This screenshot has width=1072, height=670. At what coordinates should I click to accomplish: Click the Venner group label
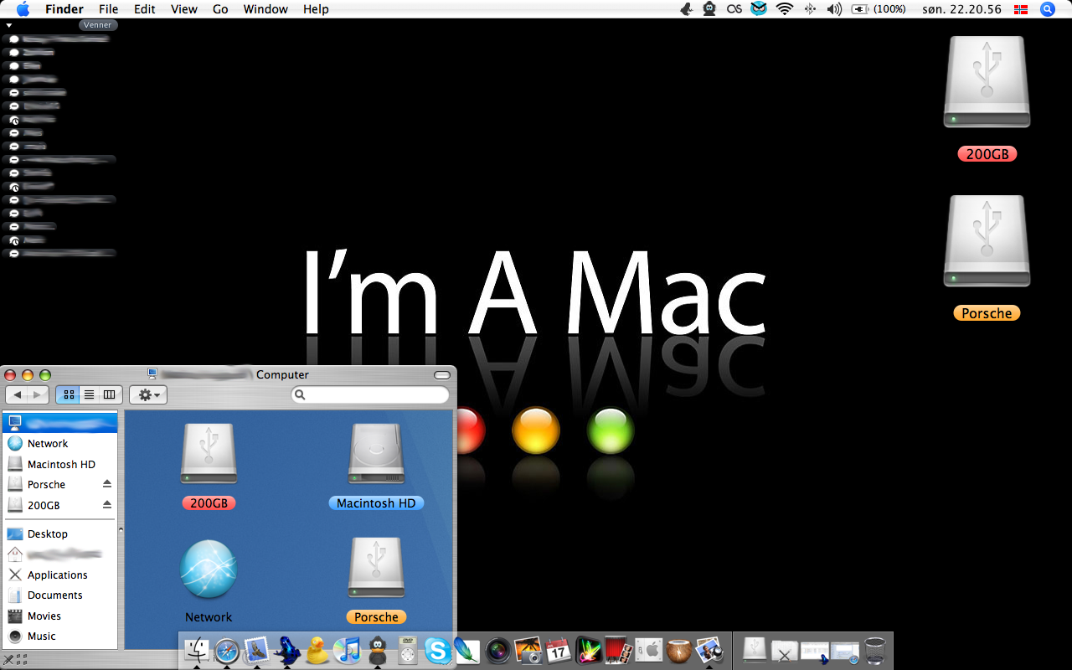97,25
